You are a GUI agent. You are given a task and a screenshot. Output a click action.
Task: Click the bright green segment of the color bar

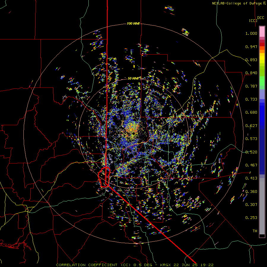[x=262, y=81]
